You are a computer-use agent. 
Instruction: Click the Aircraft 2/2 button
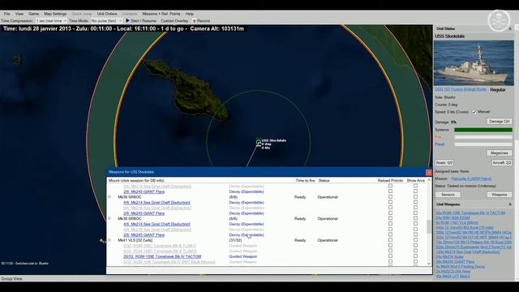tap(502, 163)
